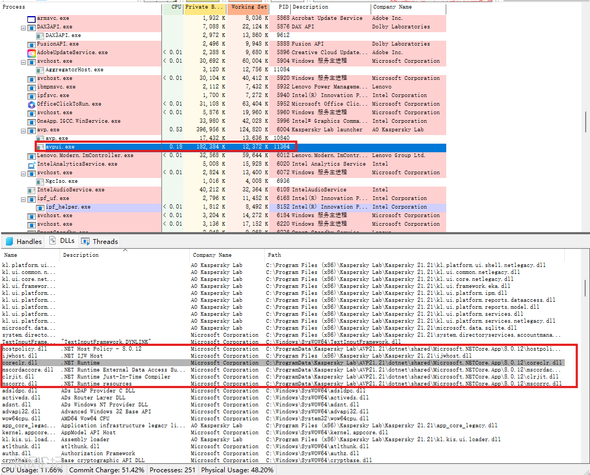
Task: Click the ibmpmsvc.exe process icon
Action: click(x=32, y=87)
